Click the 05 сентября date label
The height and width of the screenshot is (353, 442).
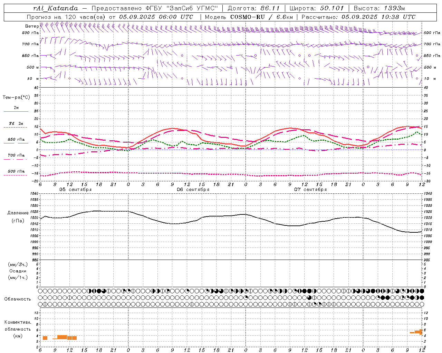click(76, 190)
